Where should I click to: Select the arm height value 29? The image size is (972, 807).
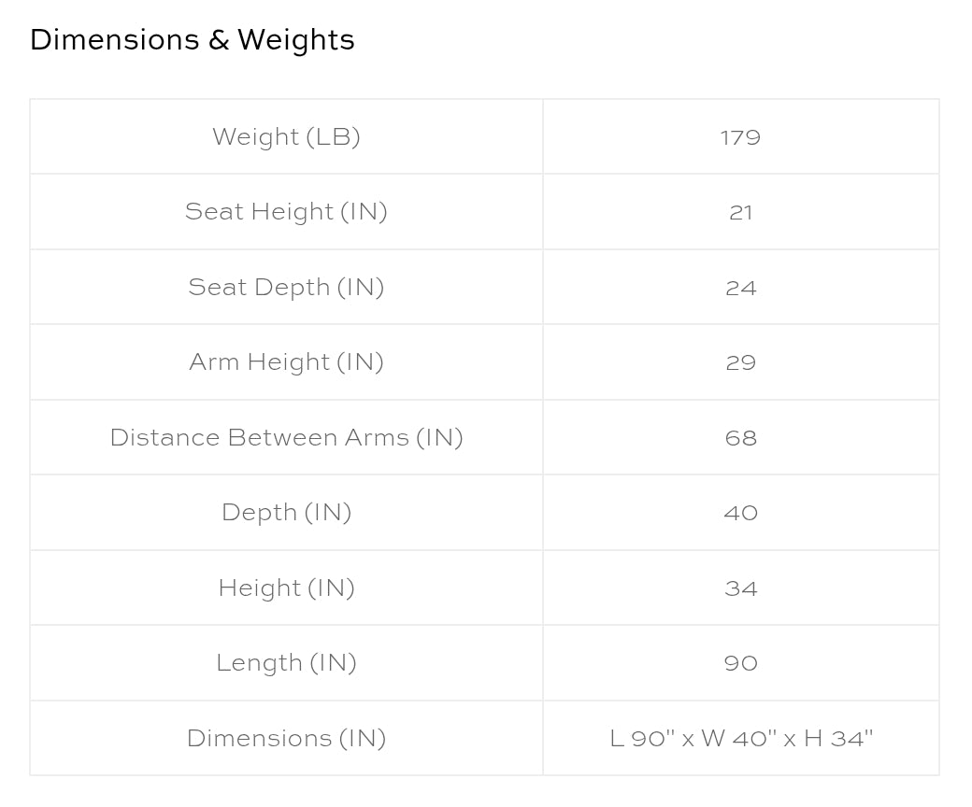[x=740, y=362]
